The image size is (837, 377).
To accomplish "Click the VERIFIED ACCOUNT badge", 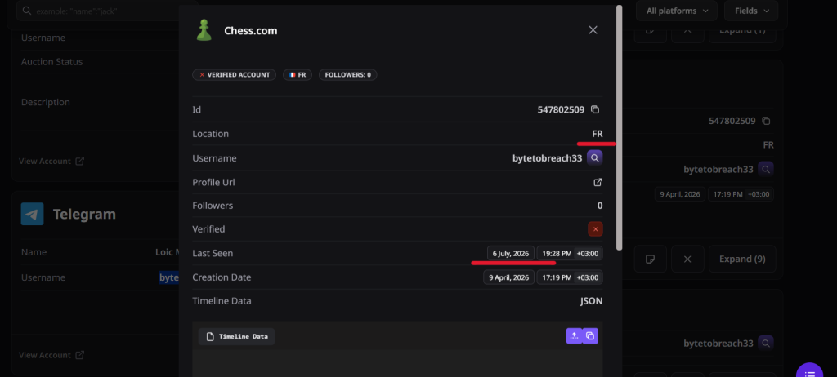I will [x=235, y=74].
